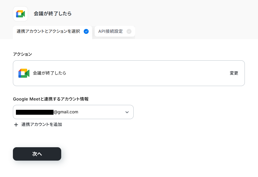Select the 連携アカウントとアクションを選択 tab
Image resolution: width=258 pixels, height=177 pixels.
(x=52, y=32)
